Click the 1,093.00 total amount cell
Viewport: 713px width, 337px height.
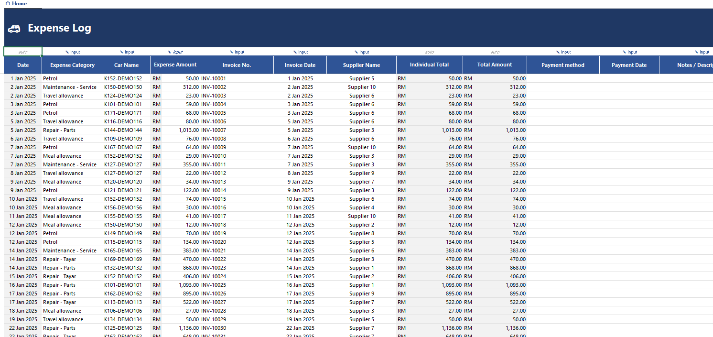pos(495,285)
